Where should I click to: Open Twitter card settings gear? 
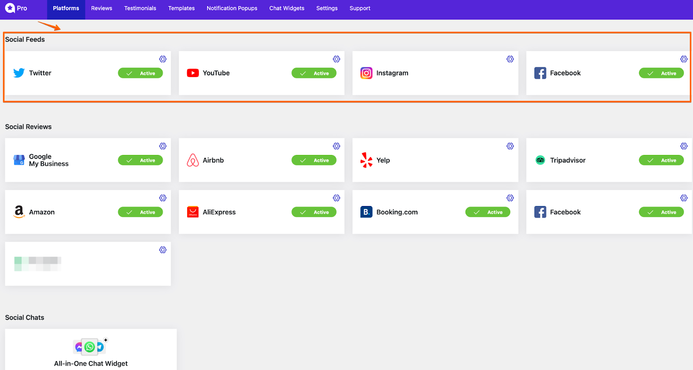point(163,59)
